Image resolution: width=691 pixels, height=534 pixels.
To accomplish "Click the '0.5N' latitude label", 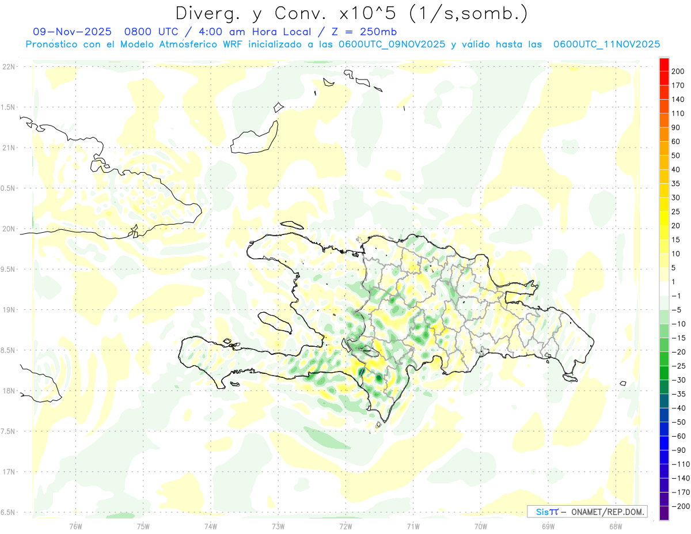I will click(9, 188).
